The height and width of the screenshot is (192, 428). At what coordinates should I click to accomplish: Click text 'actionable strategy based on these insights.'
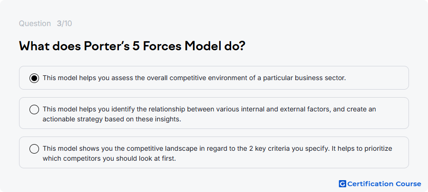(x=112, y=119)
